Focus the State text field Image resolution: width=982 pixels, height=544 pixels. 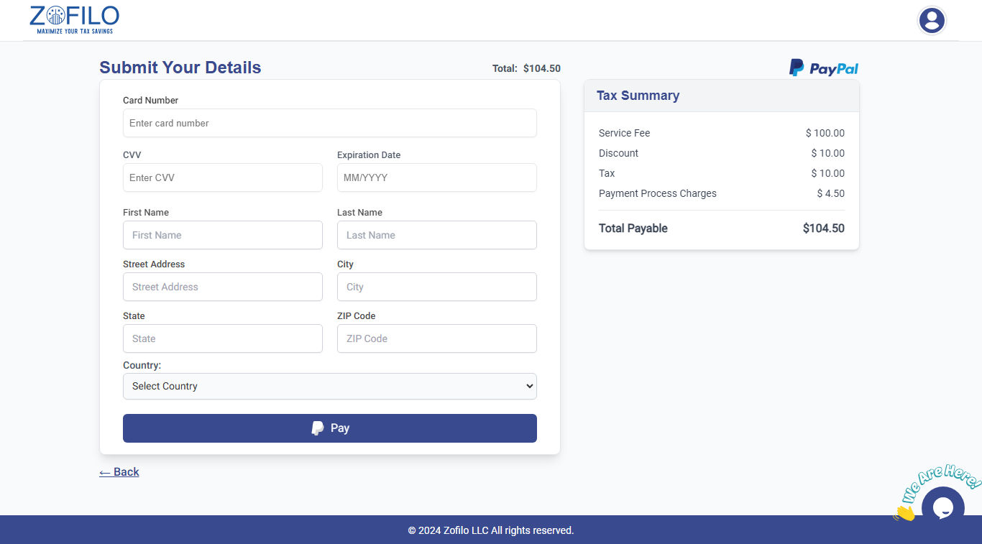click(223, 338)
